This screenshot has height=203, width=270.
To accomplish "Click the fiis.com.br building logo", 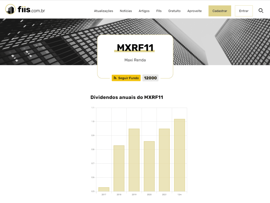I will pyautogui.click(x=10, y=9).
